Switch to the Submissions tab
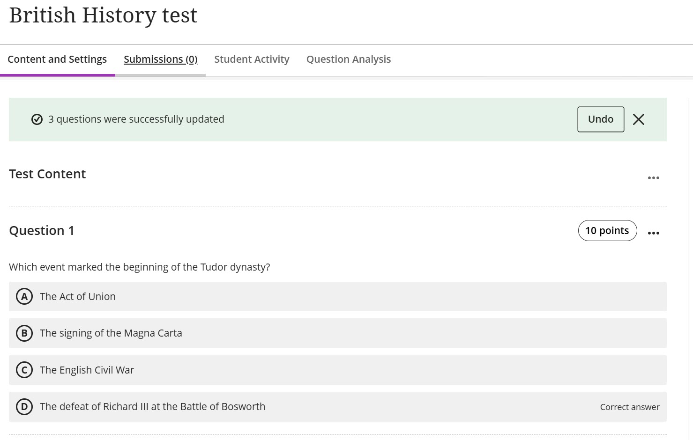The height and width of the screenshot is (440, 693). point(160,59)
